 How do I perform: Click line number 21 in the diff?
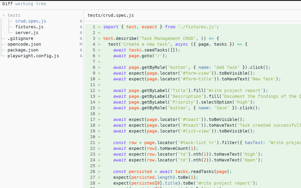pos(93,143)
